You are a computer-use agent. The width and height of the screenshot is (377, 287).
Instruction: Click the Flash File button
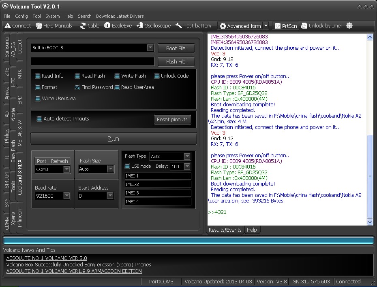point(176,61)
